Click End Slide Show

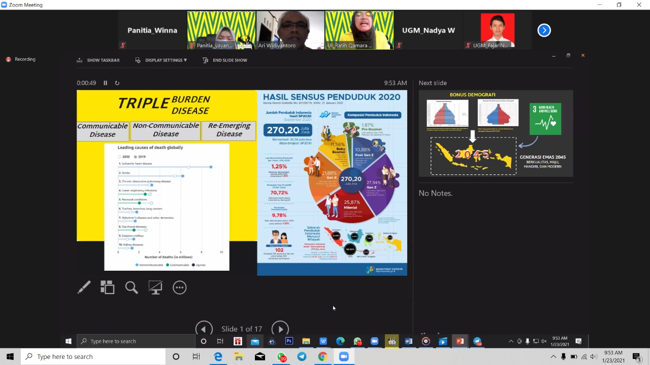[225, 60]
